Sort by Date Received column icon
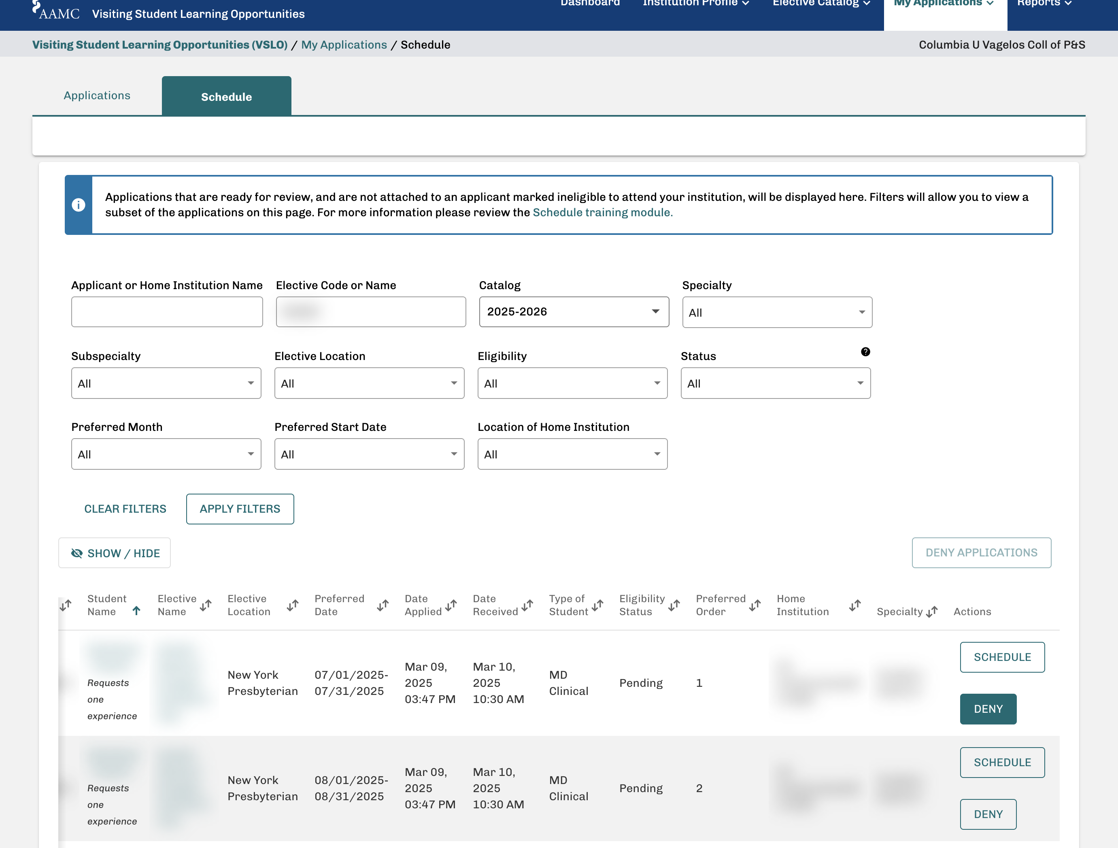This screenshot has width=1118, height=848. point(528,605)
